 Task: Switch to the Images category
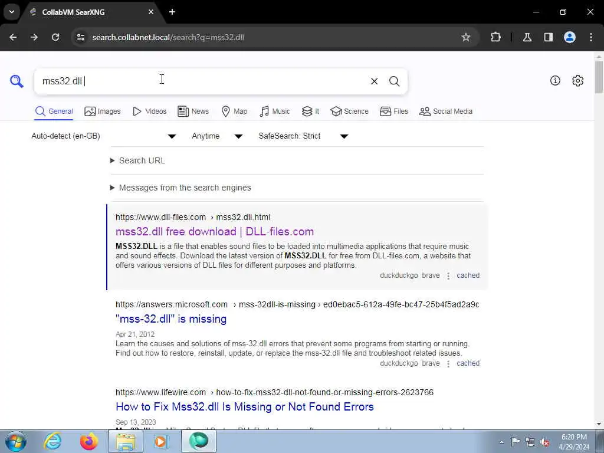[102, 111]
